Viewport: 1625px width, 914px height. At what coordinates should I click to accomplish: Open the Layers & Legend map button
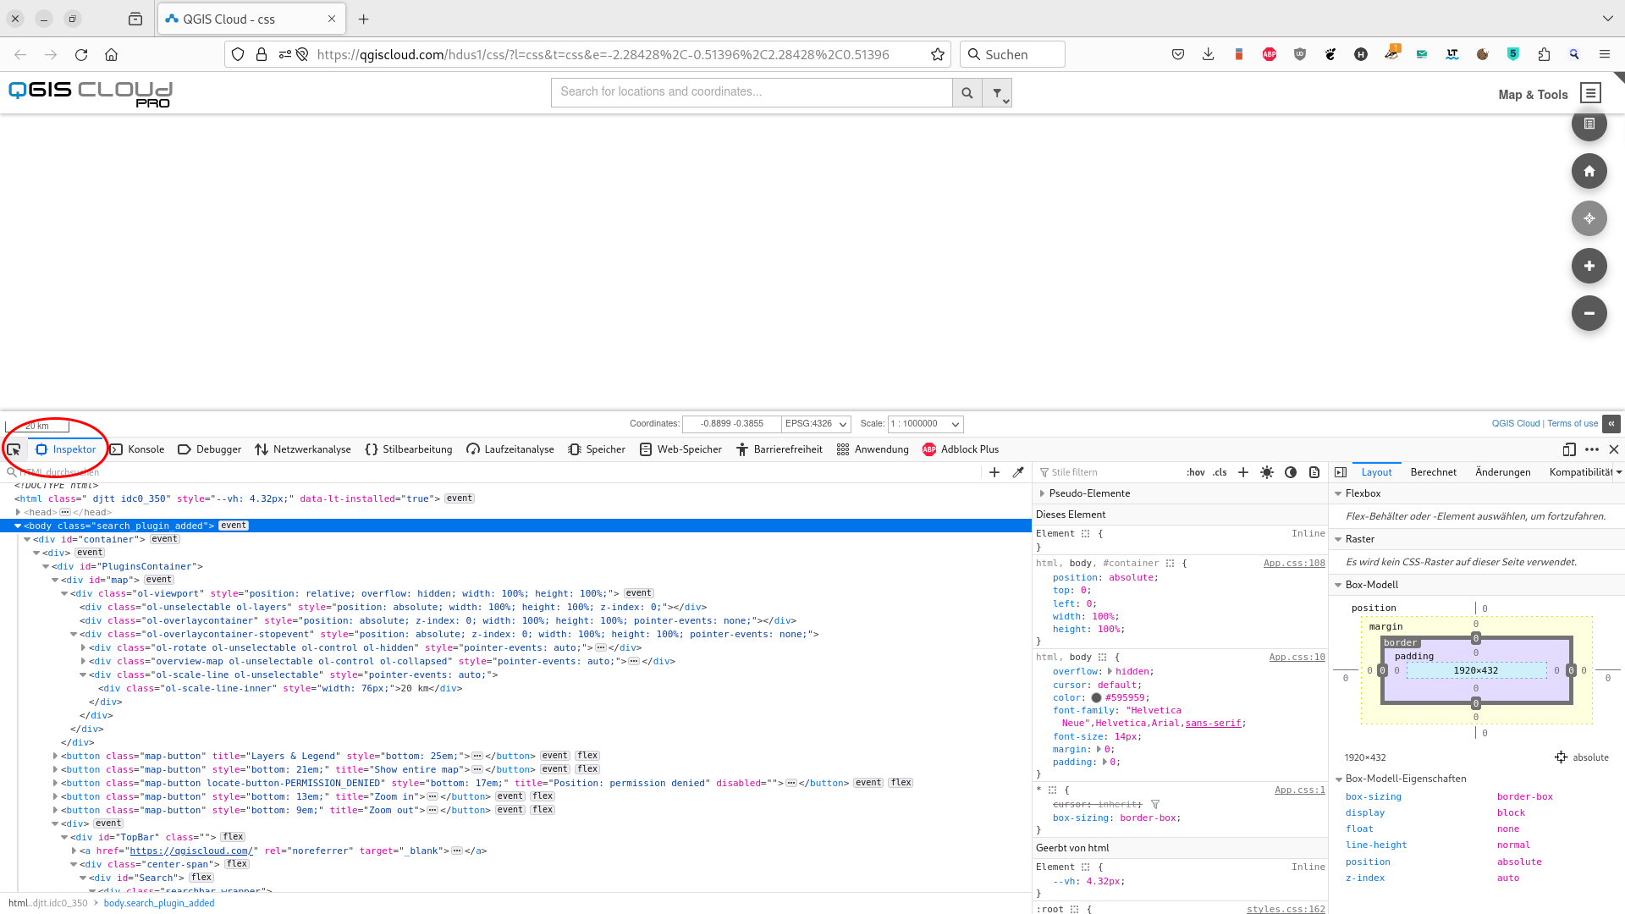pyautogui.click(x=1589, y=124)
